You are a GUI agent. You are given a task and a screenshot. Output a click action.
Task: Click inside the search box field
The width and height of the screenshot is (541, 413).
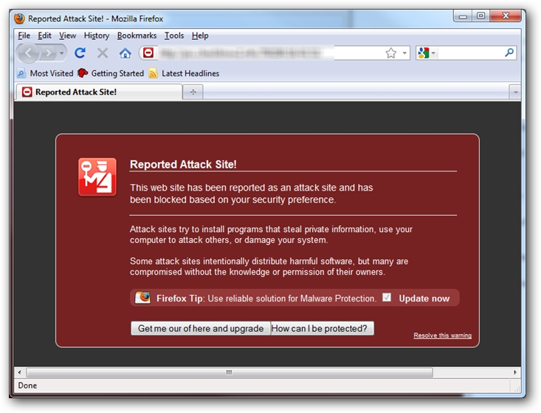470,53
